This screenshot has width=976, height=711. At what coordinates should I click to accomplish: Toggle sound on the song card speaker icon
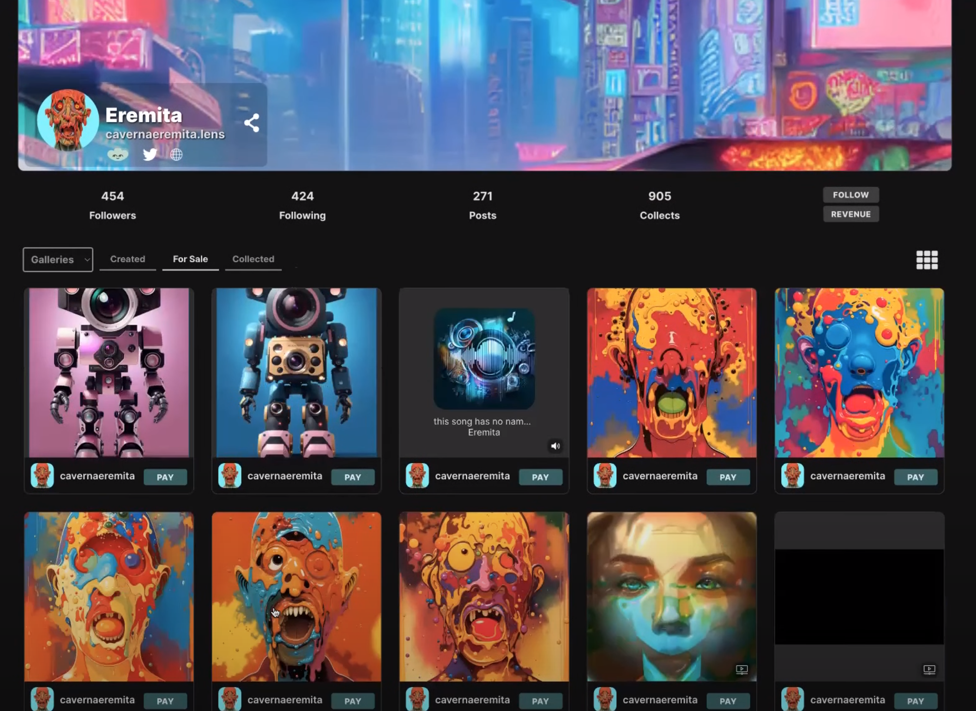555,446
